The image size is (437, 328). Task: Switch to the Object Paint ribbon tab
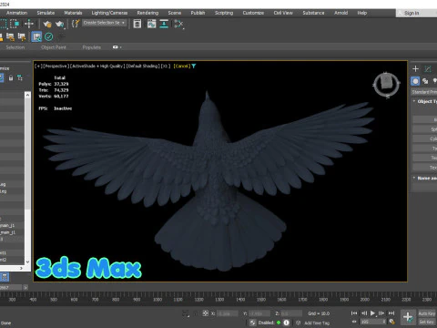(x=54, y=47)
